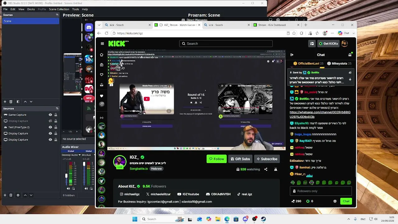
Task: Move source down in Sources toolbar
Action: point(31,195)
